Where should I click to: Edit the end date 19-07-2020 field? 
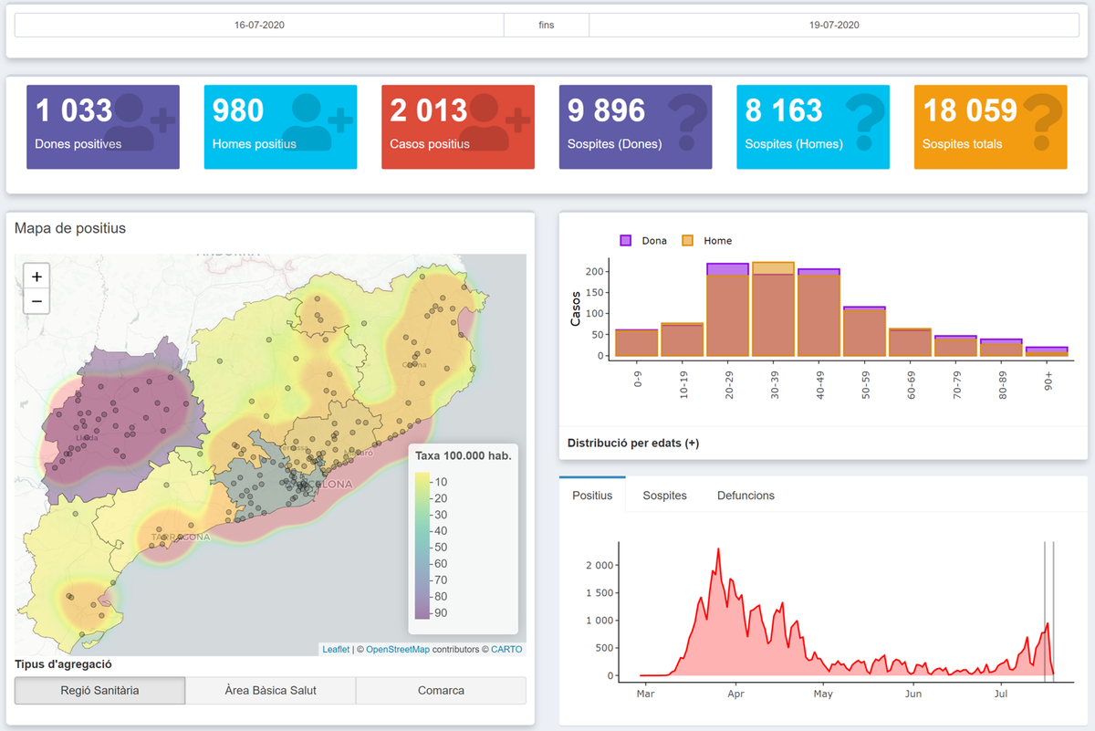click(834, 25)
